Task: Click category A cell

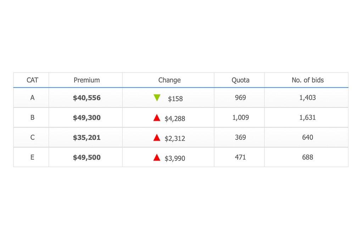Action: [x=32, y=98]
